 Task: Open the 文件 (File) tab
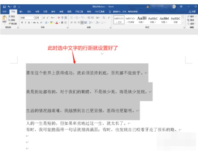click(4, 12)
